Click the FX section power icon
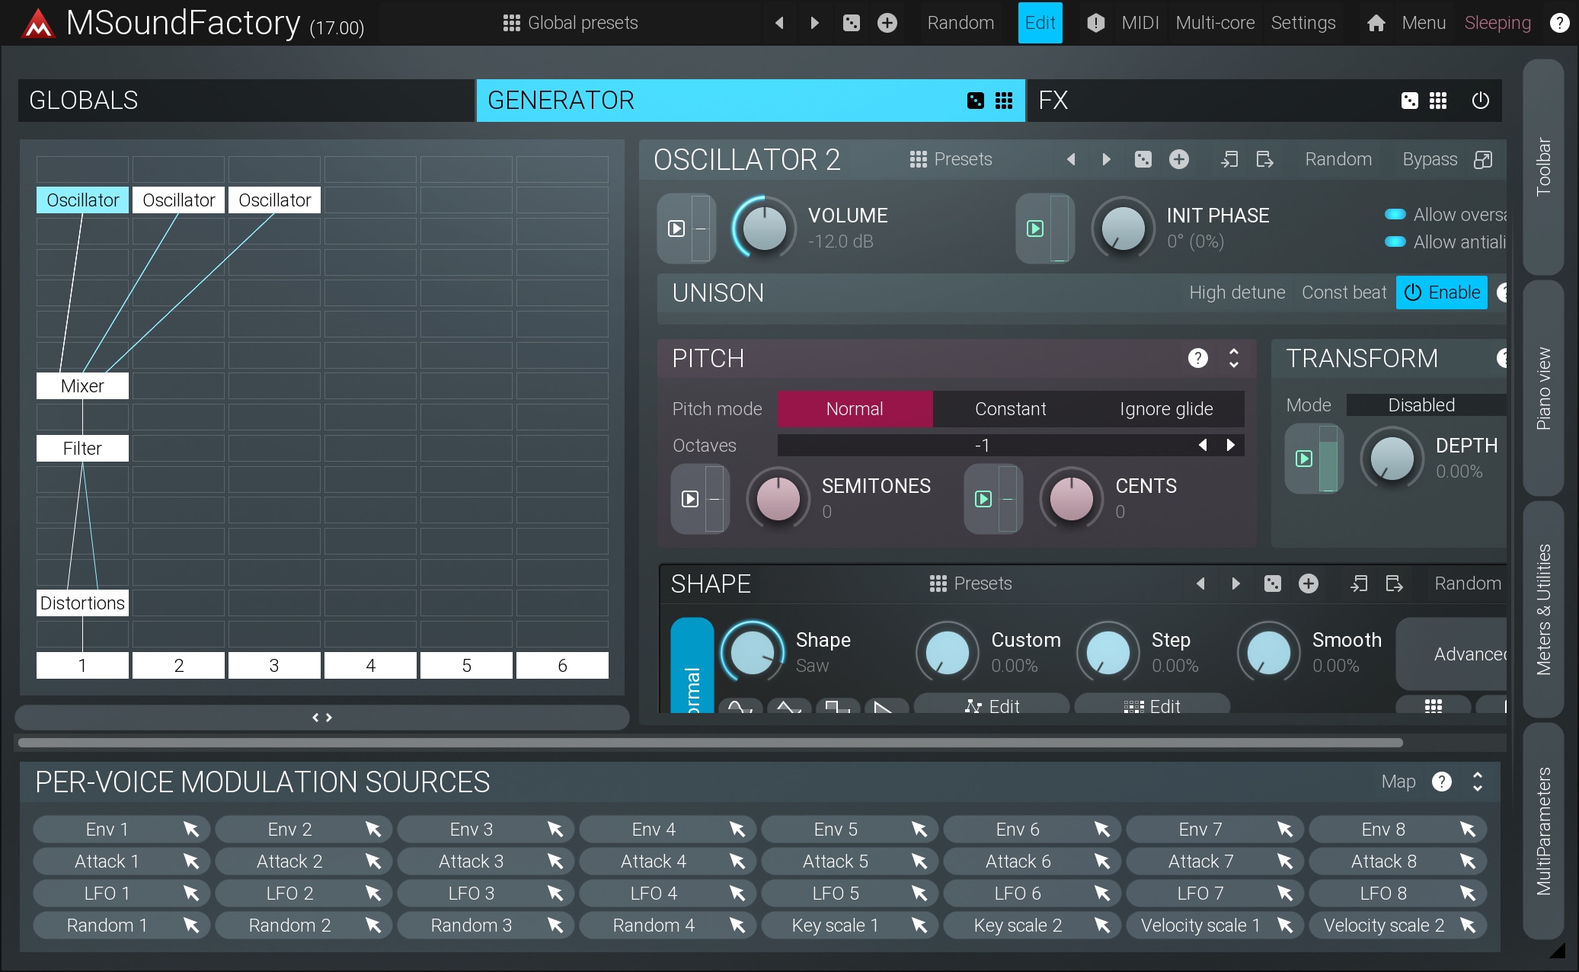This screenshot has width=1579, height=972. [1480, 101]
